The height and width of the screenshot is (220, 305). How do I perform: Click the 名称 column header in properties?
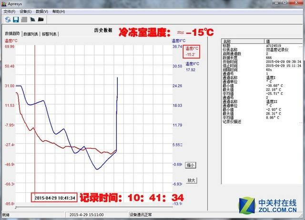coord(243,41)
